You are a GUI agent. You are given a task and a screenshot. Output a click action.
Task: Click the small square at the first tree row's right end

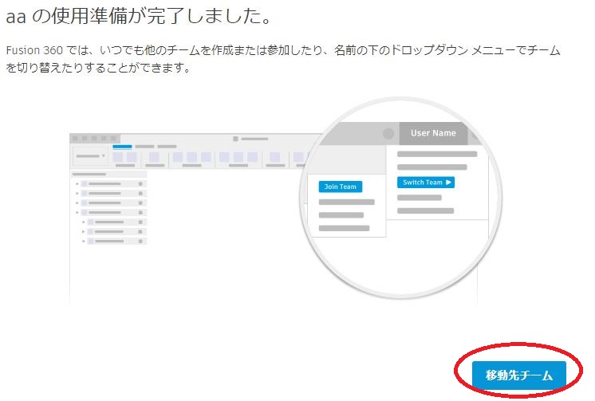pyautogui.click(x=140, y=184)
